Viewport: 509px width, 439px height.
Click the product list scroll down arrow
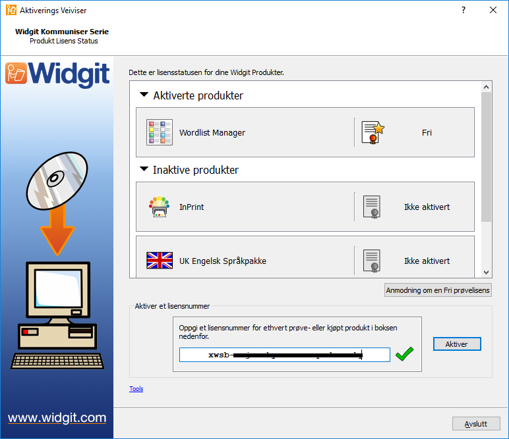[487, 272]
